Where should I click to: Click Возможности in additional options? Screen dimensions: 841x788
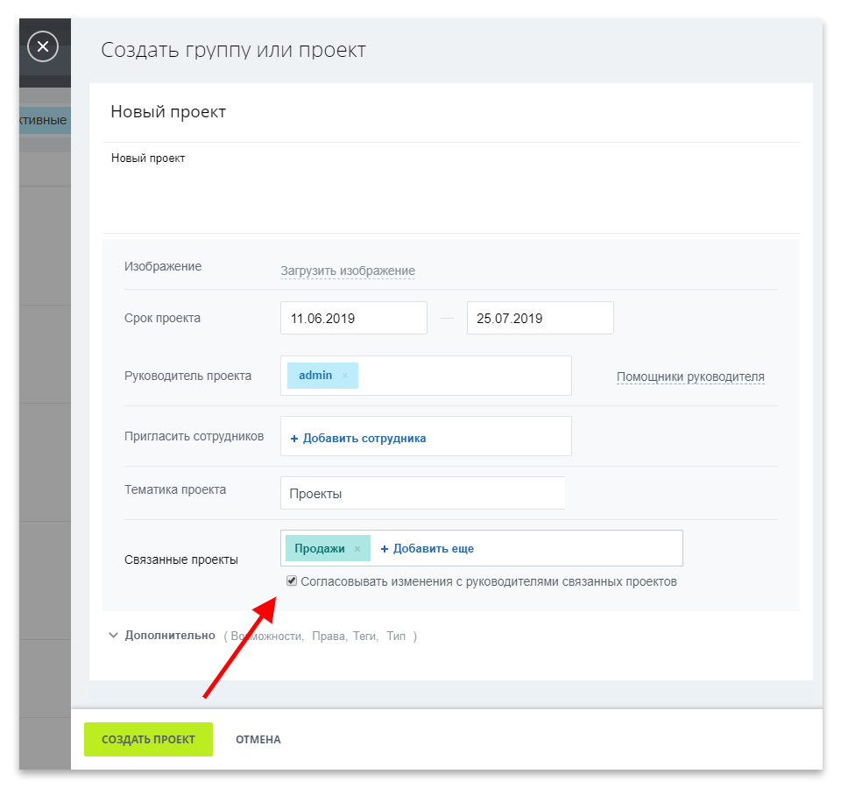point(267,637)
